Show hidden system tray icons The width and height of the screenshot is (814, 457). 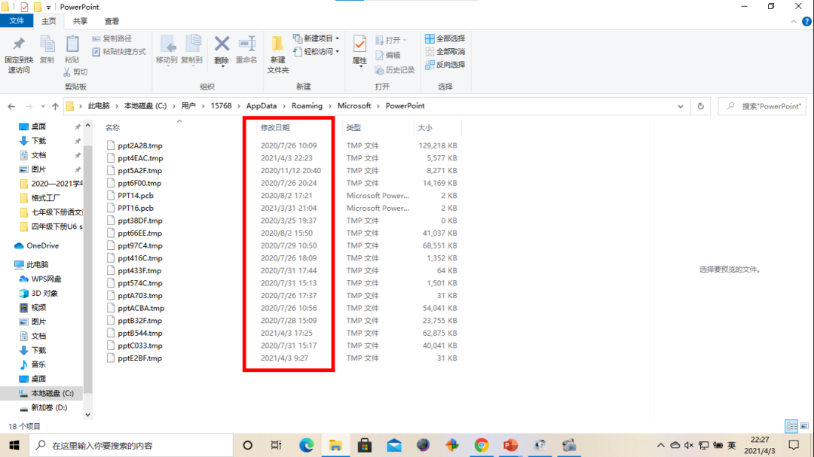(661, 445)
